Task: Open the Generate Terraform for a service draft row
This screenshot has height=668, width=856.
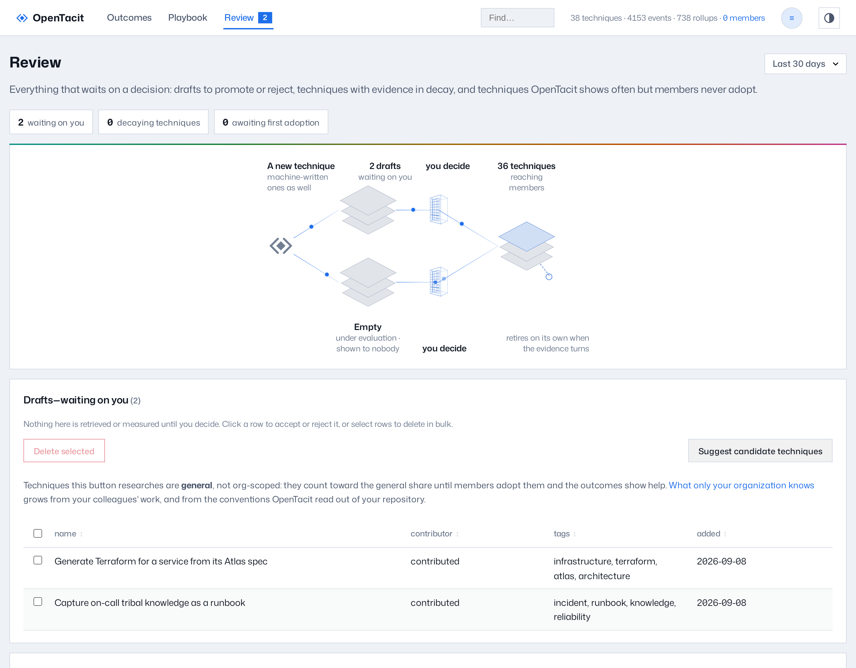Action: pyautogui.click(x=428, y=568)
